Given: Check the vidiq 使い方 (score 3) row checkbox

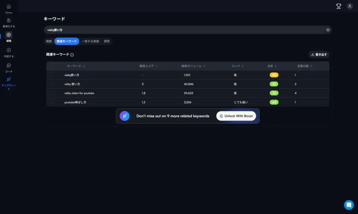Looking at the screenshot, I should click(x=52, y=84).
